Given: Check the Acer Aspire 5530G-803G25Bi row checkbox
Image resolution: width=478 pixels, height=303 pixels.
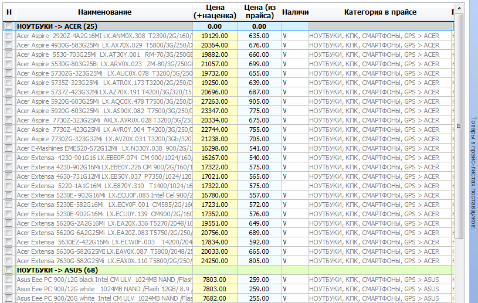Looking at the screenshot, I should (9, 64).
